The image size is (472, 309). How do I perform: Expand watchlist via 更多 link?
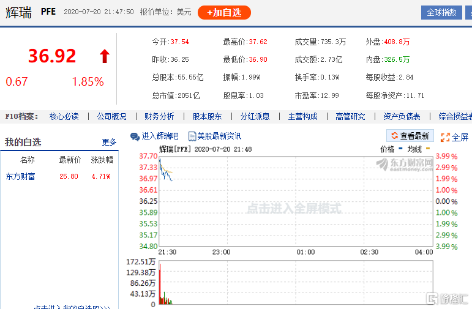tap(109, 142)
